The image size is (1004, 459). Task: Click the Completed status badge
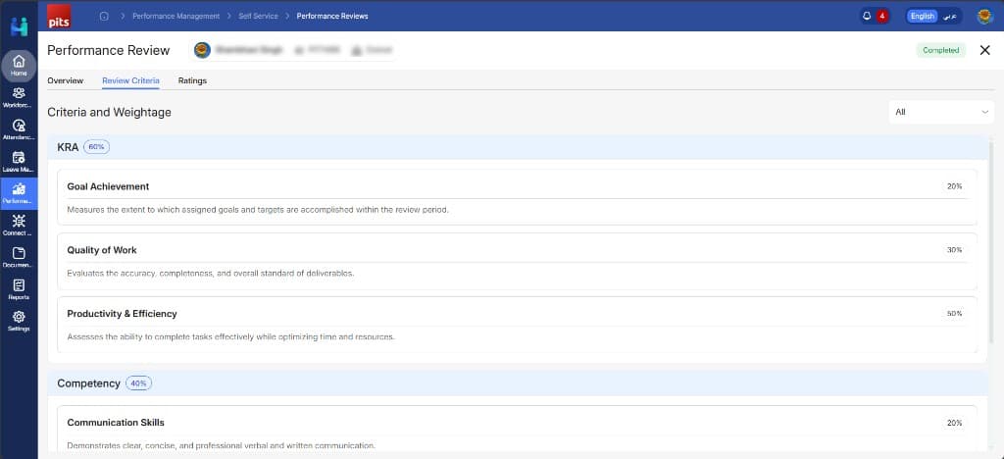pyautogui.click(x=940, y=50)
